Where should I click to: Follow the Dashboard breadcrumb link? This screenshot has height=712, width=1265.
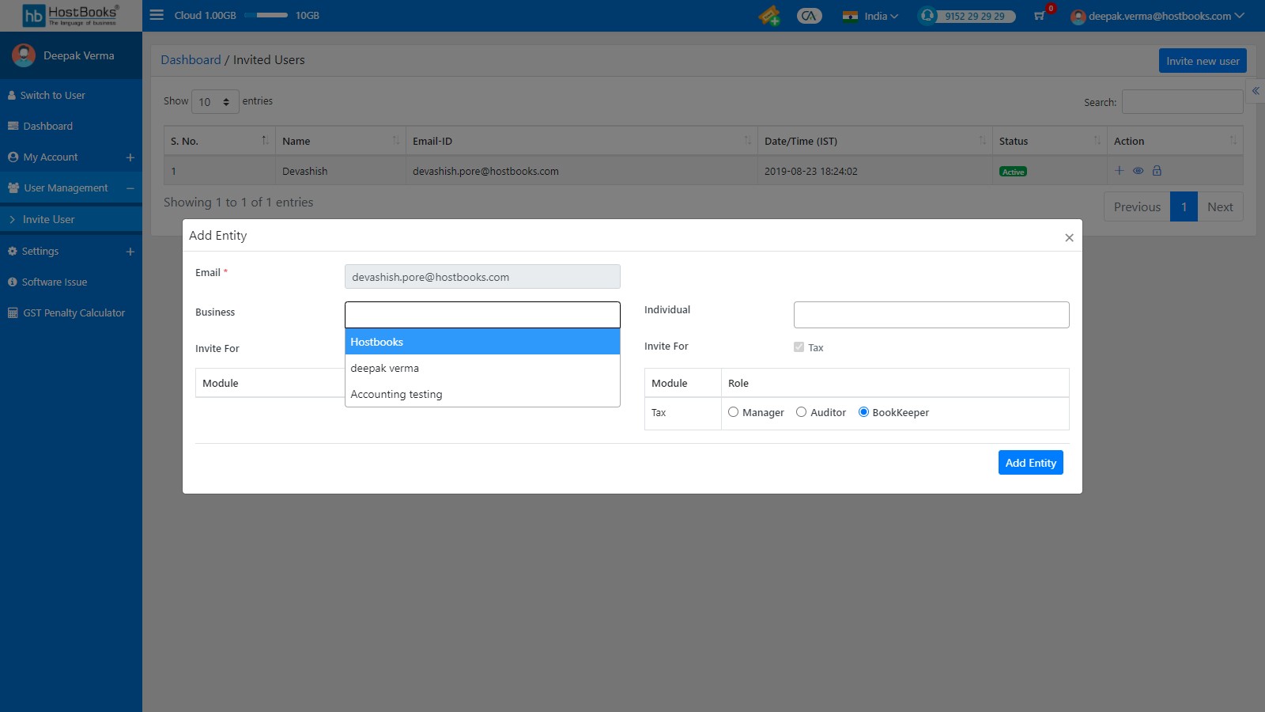click(191, 60)
